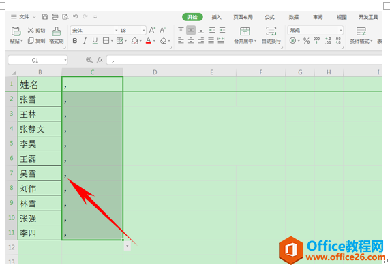Toggle Bold formatting
Screen dimensions: 390x269
tap(74, 40)
